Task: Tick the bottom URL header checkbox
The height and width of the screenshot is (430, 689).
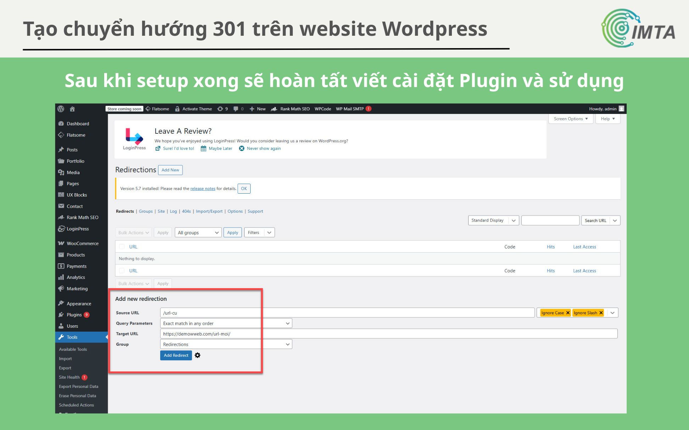Action: (x=122, y=271)
